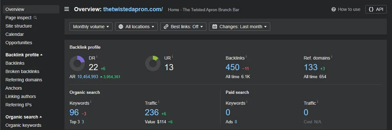Image resolution: width=392 pixels, height=130 pixels.
Task: Click the 450 backlinks count
Action: 233,67
